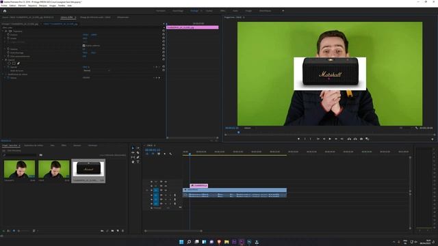This screenshot has height=246, width=438.
Task: Toggle the Echelle uniforme checkbox
Action: [x=83, y=46]
